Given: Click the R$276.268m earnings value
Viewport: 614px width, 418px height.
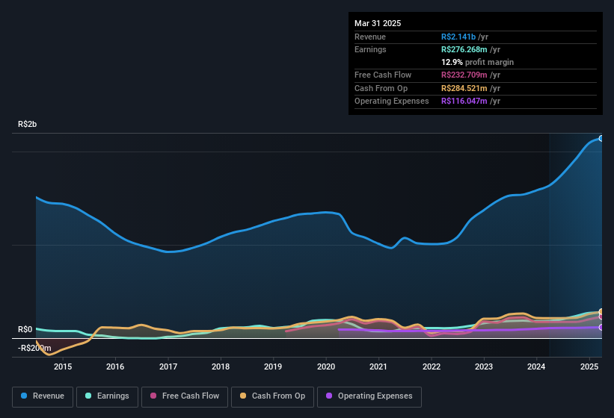Looking at the screenshot, I should [464, 49].
